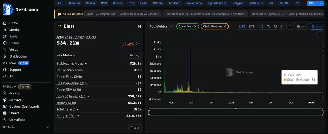Remove the Chain Revenue metric chip
Image resolution: width=328 pixels, height=134 pixels.
[225, 26]
